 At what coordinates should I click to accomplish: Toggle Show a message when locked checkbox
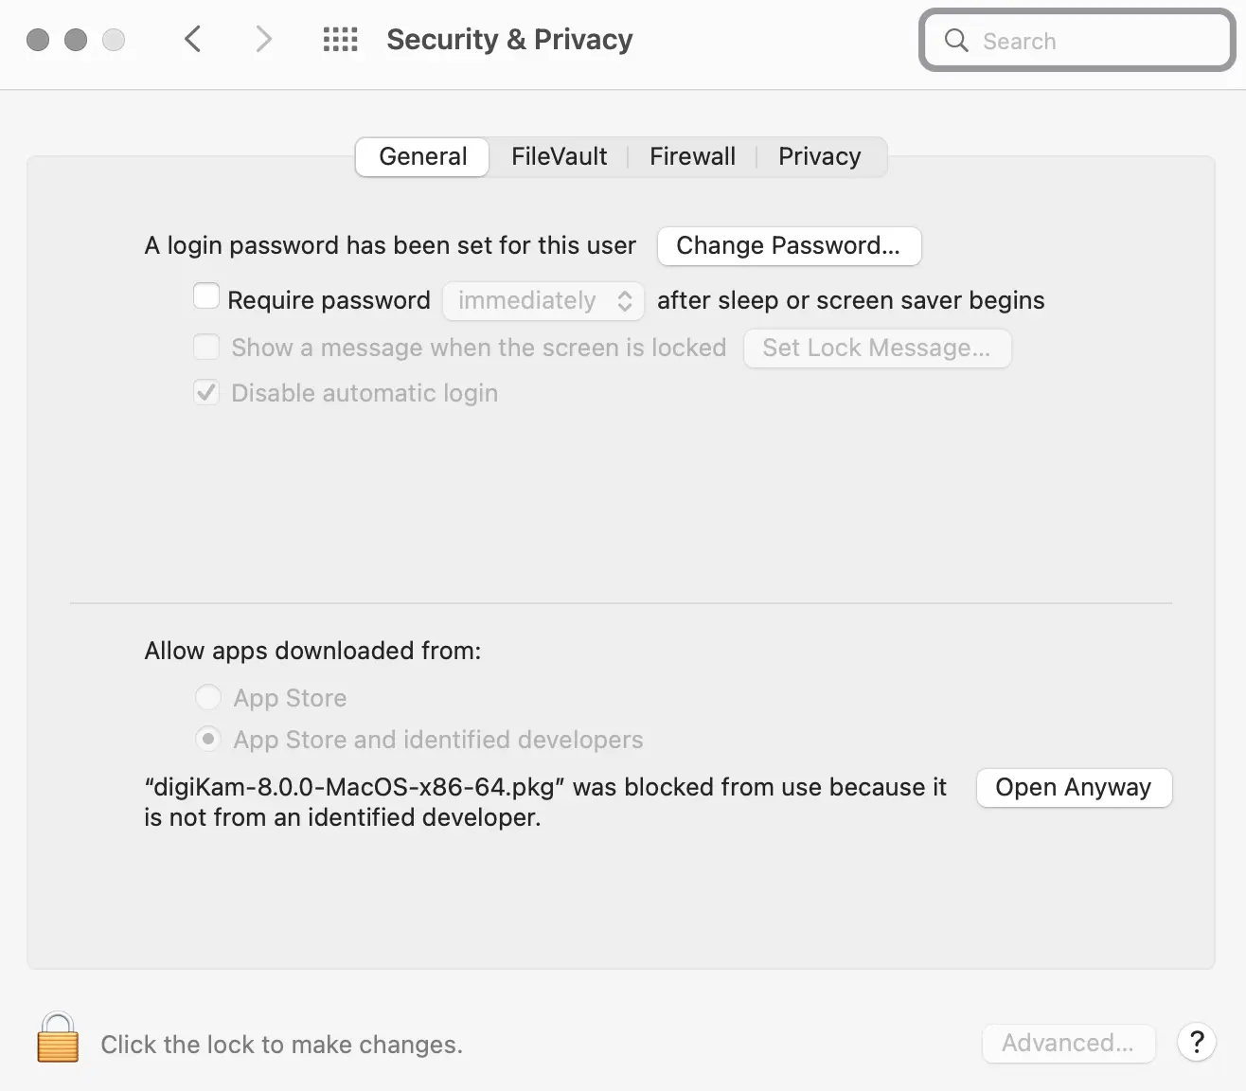click(x=206, y=347)
